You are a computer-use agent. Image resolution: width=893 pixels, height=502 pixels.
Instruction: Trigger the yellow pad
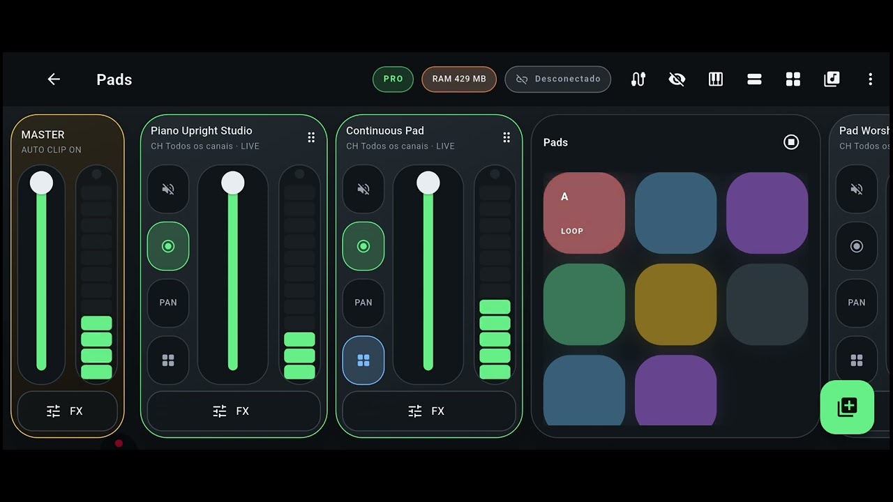(675, 305)
